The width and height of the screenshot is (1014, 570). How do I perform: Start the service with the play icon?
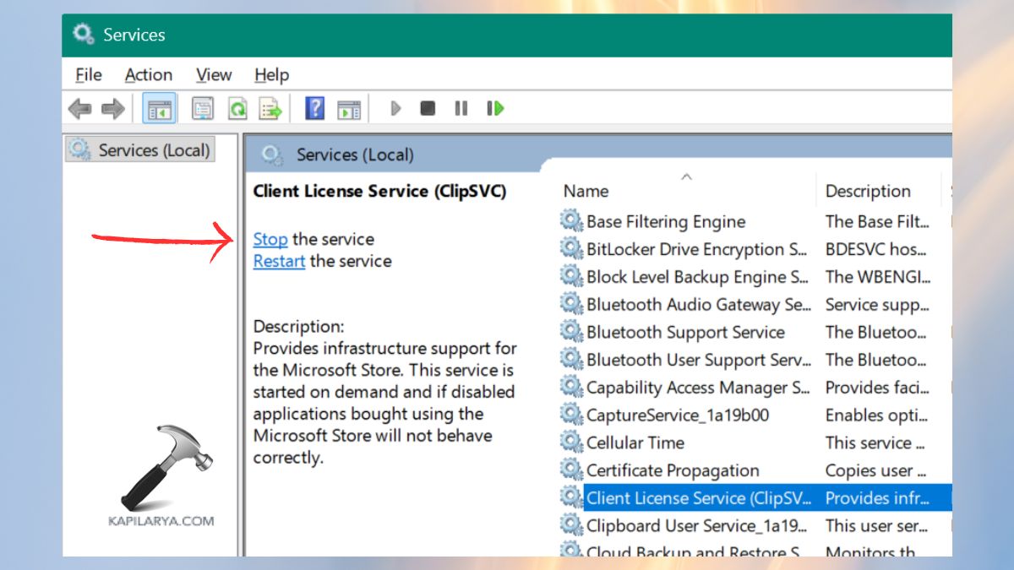395,107
